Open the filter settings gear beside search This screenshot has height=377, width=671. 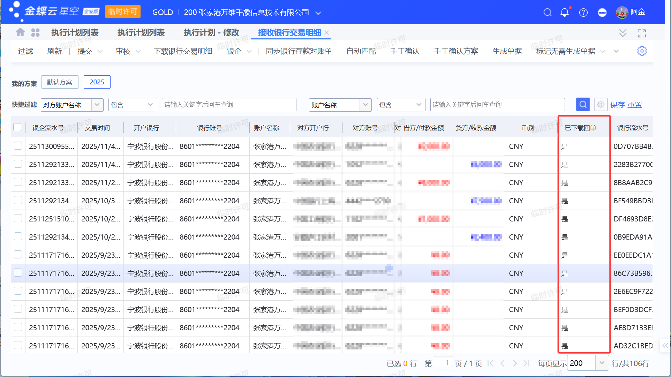point(600,105)
